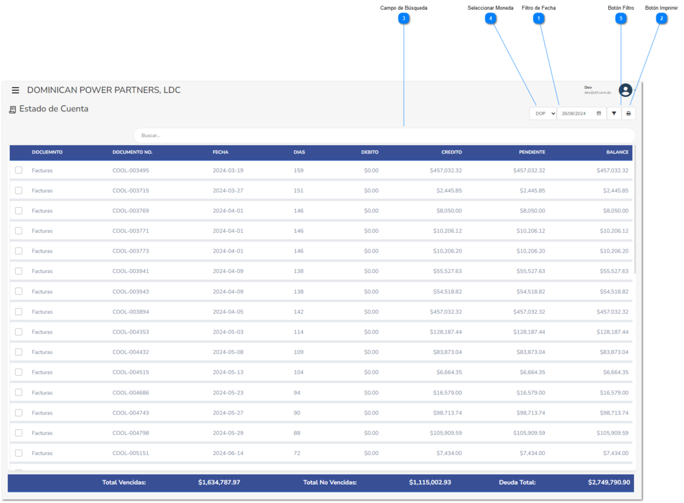Click annotation marker number 3
The image size is (684, 503).
coord(404,18)
